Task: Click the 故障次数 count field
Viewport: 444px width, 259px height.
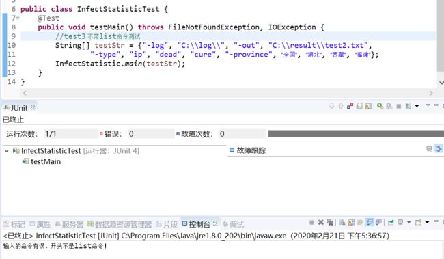Action: coord(242,134)
